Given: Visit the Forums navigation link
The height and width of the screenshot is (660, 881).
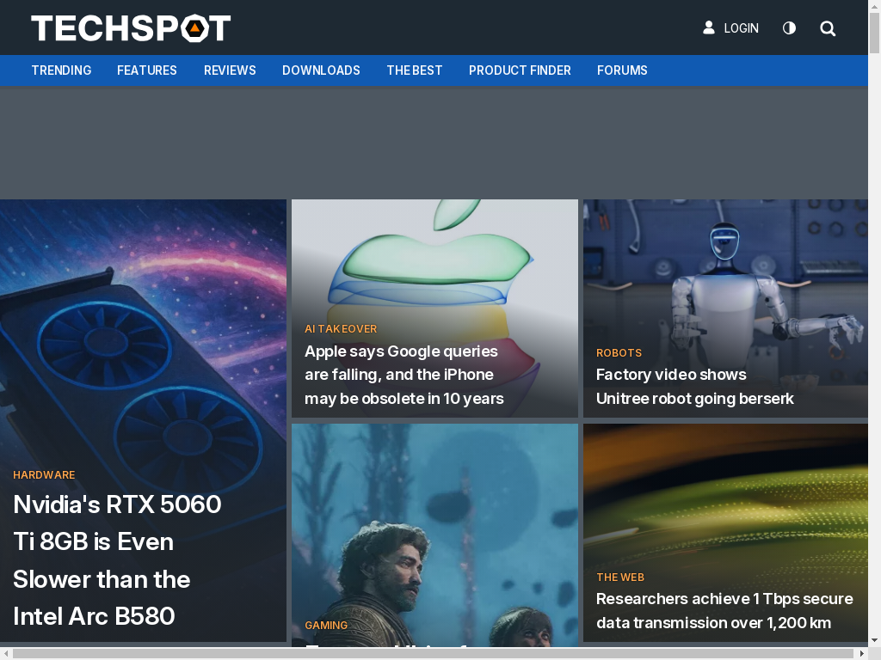Looking at the screenshot, I should (622, 70).
